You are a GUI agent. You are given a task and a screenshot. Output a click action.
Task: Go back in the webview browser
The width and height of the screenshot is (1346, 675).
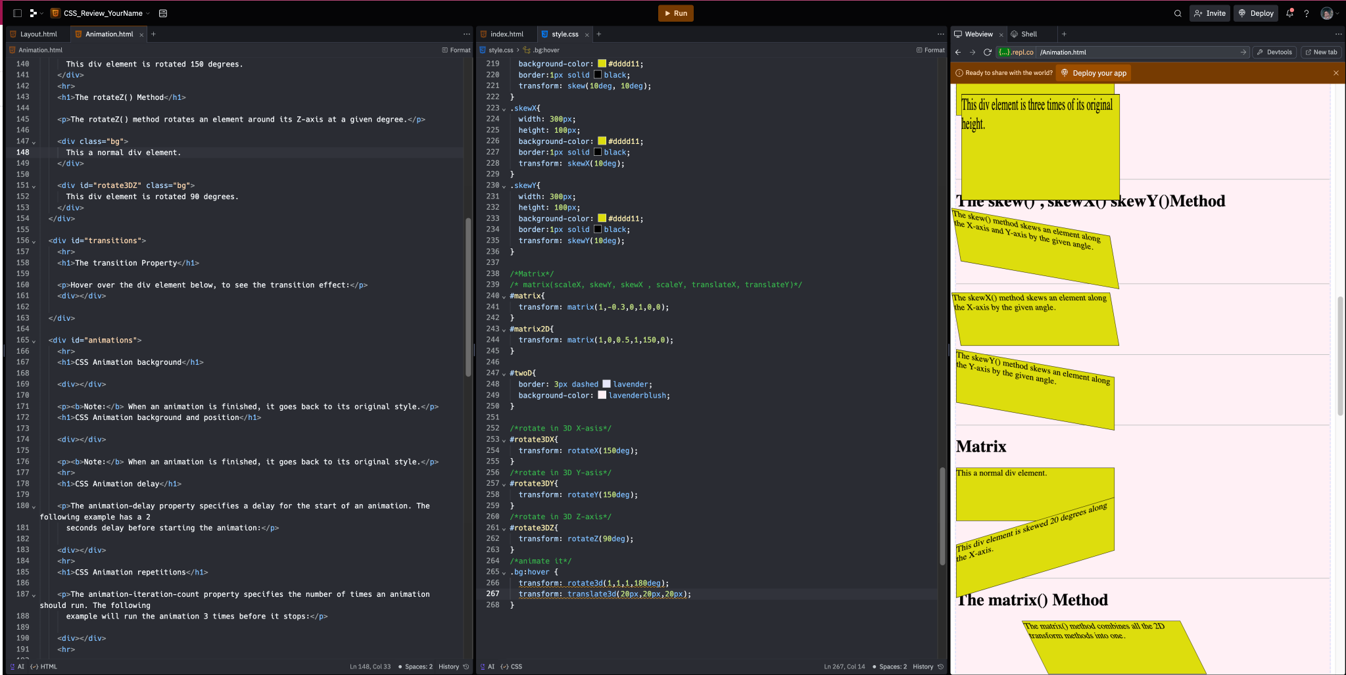tap(958, 53)
